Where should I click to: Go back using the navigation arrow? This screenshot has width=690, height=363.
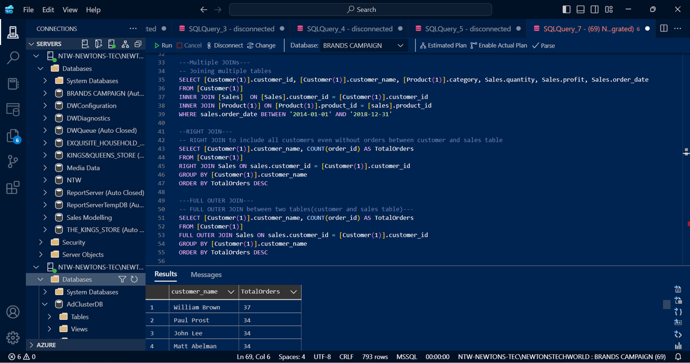tap(204, 10)
